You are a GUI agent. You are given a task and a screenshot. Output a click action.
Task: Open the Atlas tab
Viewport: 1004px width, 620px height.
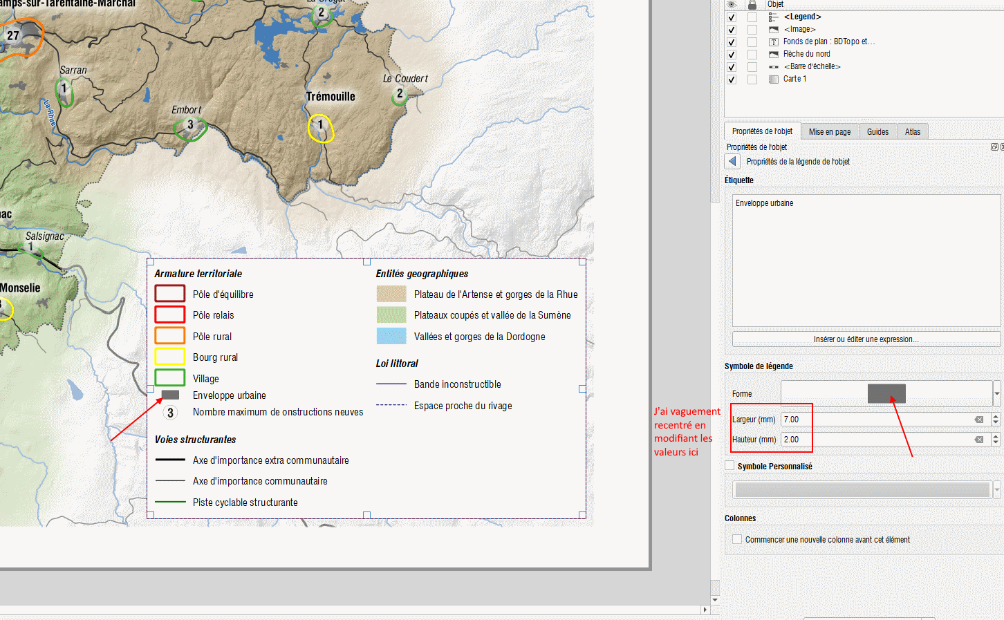[913, 132]
